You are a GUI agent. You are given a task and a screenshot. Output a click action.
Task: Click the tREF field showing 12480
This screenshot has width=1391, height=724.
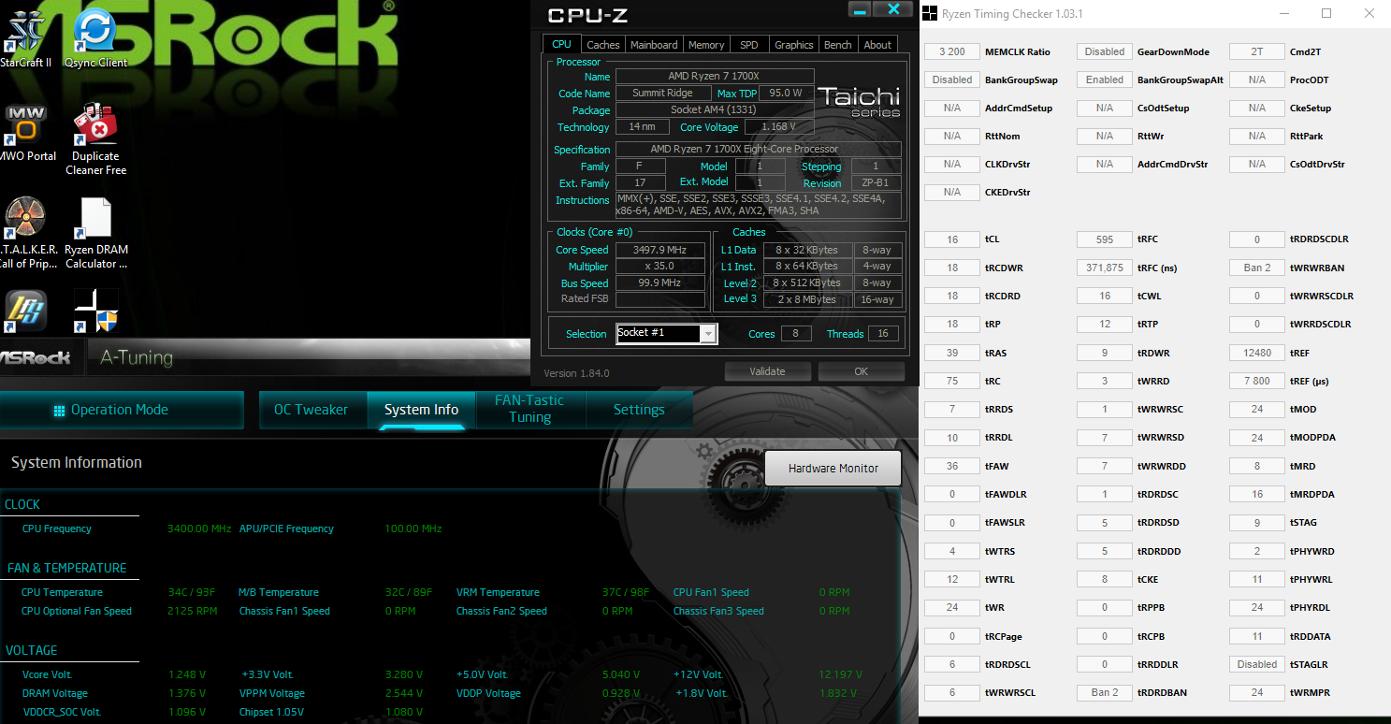click(1257, 353)
